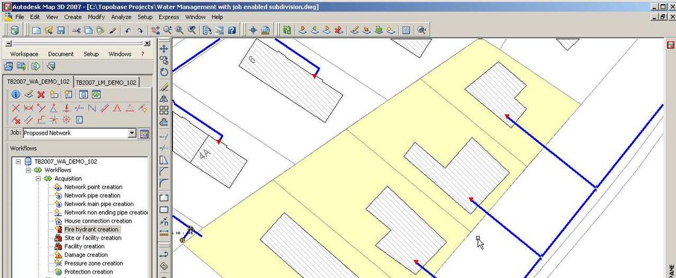Image resolution: width=676 pixels, height=278 pixels.
Task: Select Damage creation workflow
Action: click(86, 255)
